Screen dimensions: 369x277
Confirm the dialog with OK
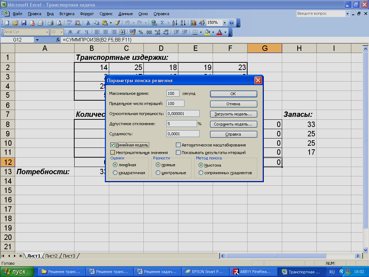point(234,94)
